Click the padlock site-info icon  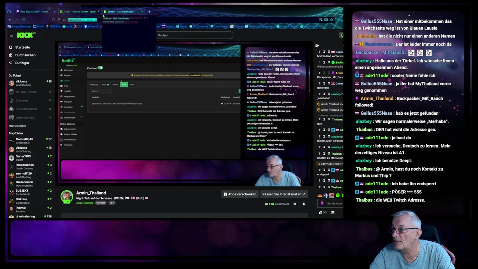(59, 20)
